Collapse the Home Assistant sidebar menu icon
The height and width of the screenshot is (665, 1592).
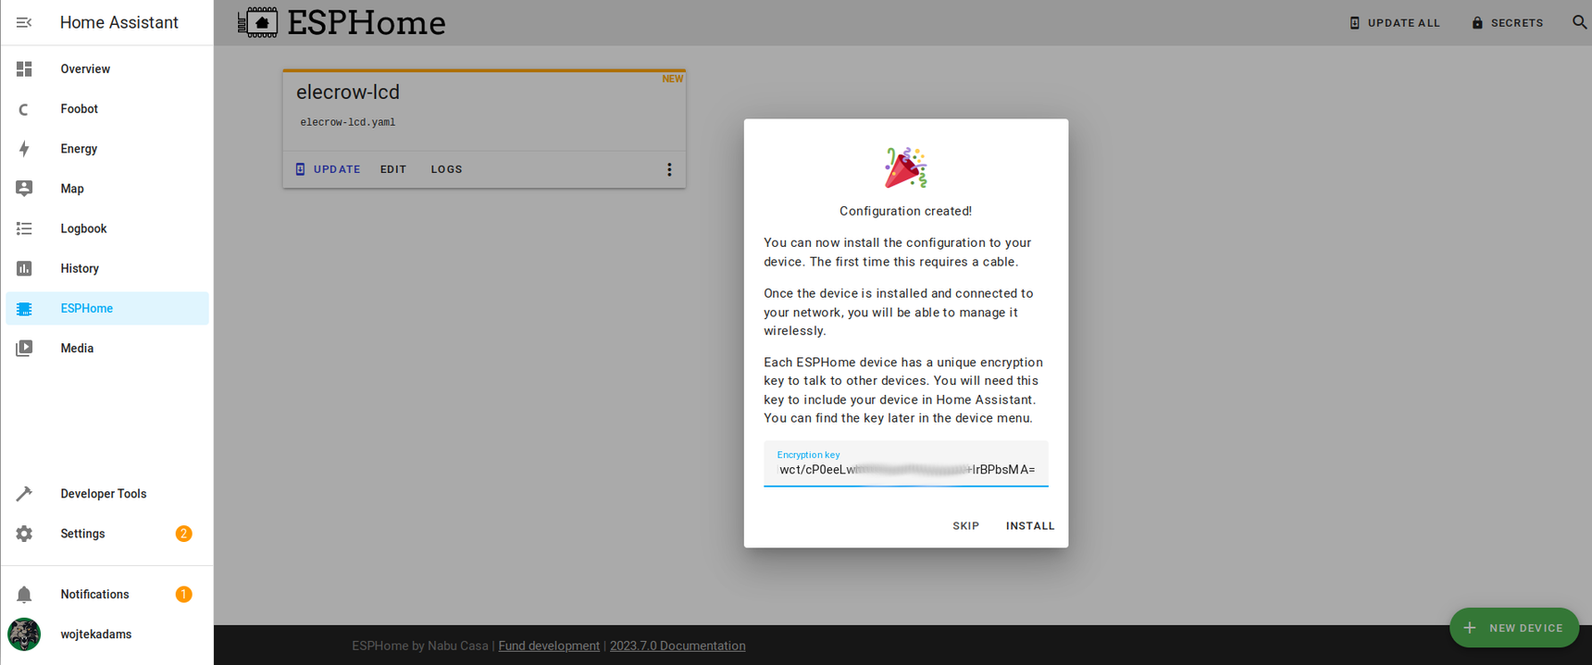click(x=24, y=22)
